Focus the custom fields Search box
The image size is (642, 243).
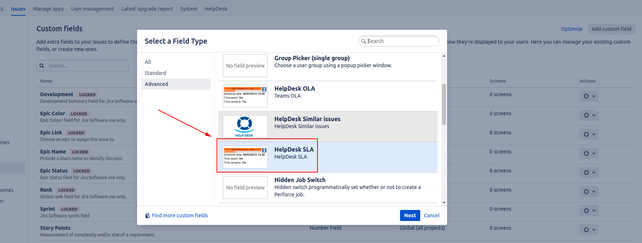83,66
